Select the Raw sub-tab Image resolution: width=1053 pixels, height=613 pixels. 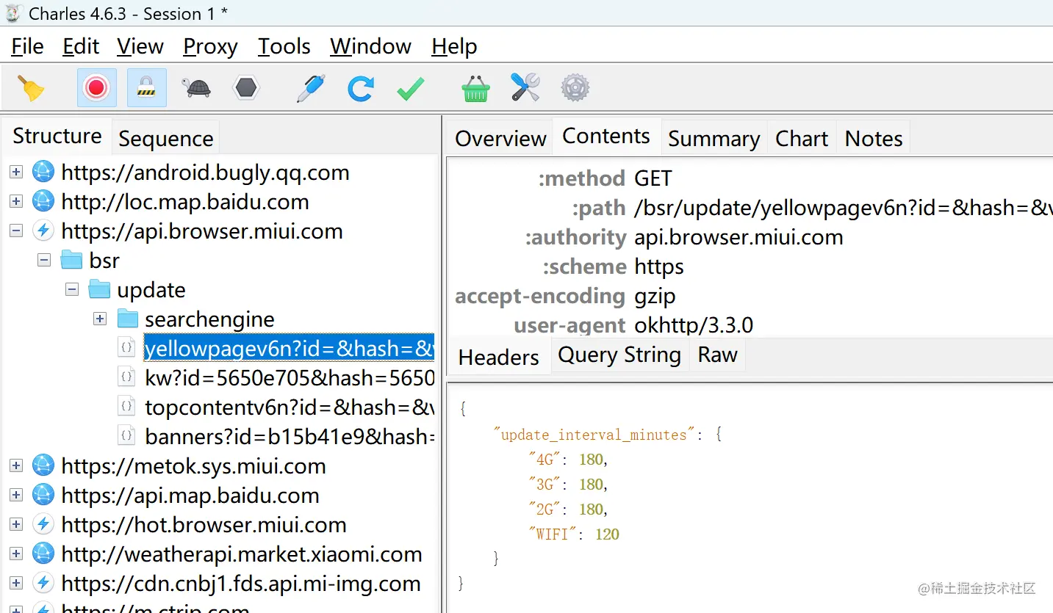pyautogui.click(x=718, y=355)
